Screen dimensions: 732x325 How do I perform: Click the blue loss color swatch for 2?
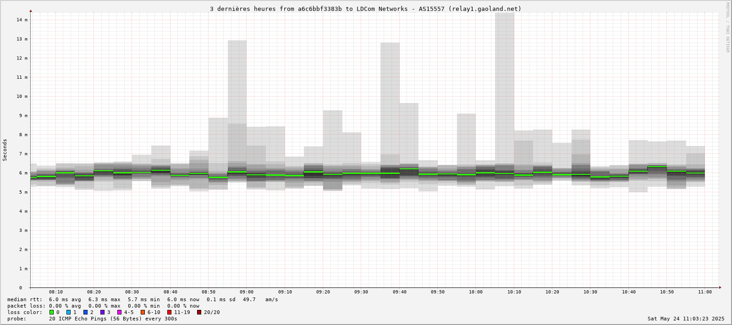click(85, 312)
